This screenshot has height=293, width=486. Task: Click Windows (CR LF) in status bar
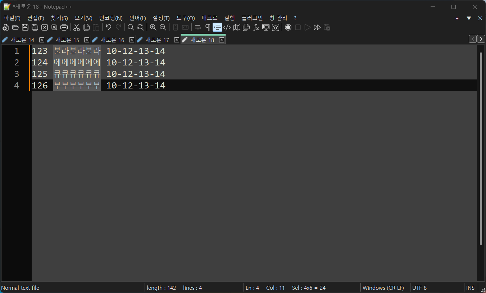point(383,288)
